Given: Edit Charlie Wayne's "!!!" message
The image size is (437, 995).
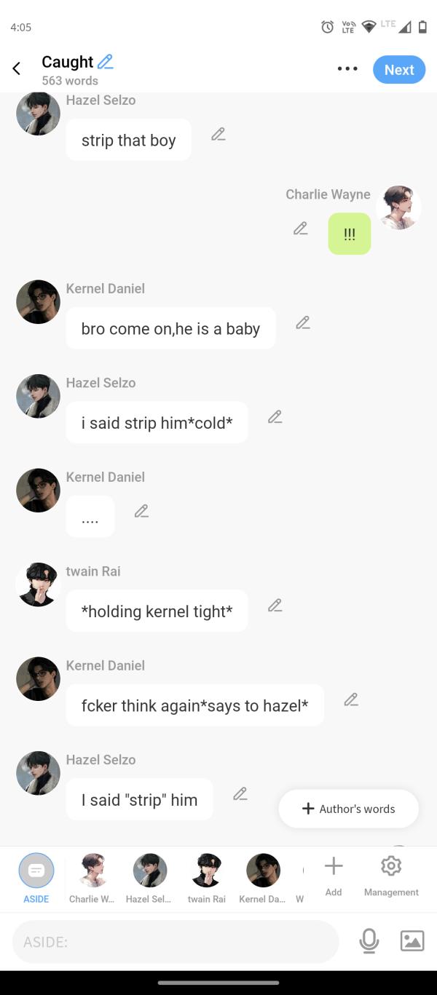Looking at the screenshot, I should coord(301,229).
